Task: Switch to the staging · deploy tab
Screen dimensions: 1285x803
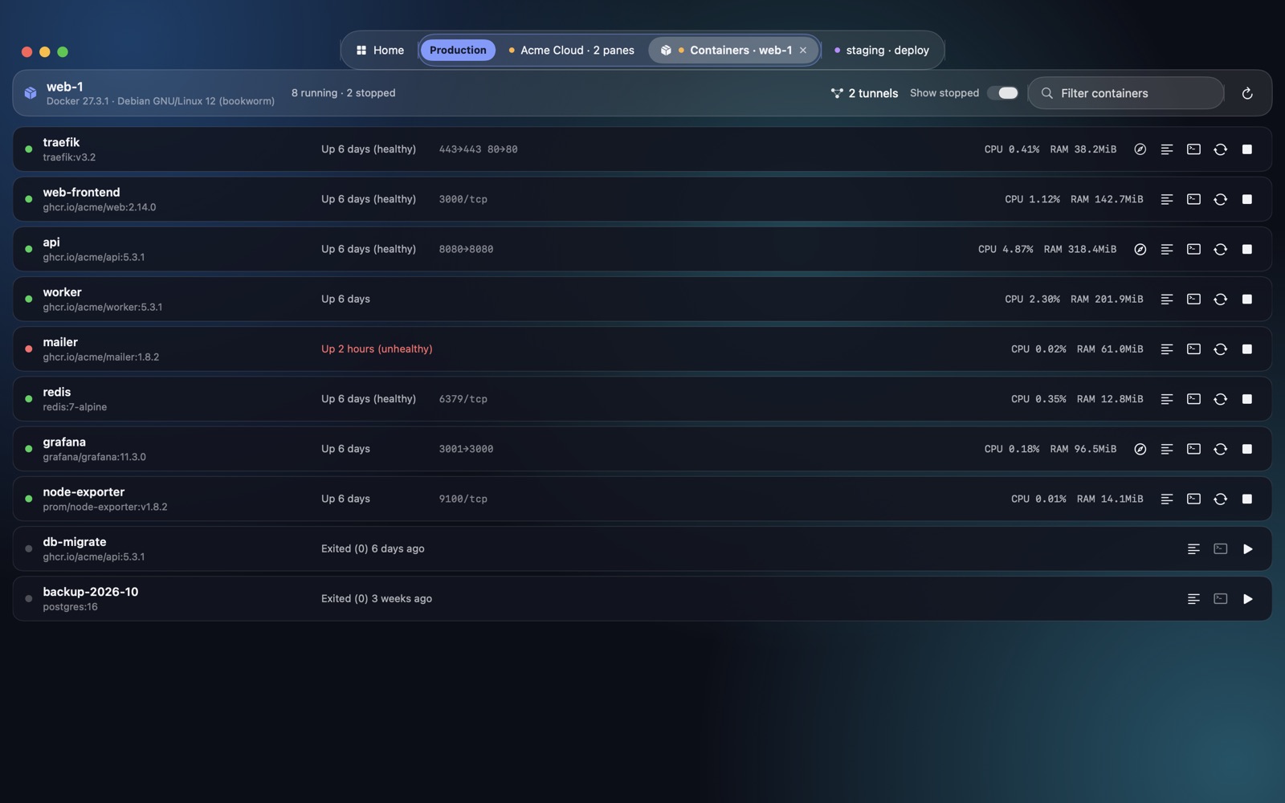Action: click(881, 50)
